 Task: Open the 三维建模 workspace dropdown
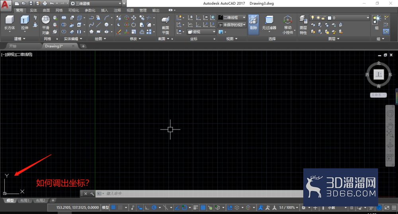tap(96, 4)
